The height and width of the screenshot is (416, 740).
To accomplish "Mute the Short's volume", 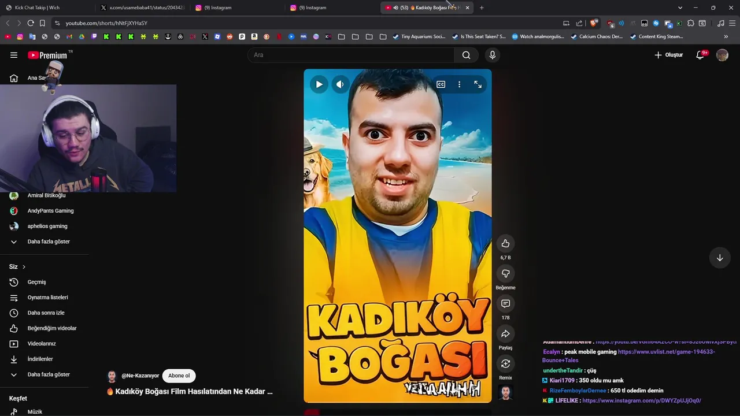I will click(x=340, y=84).
